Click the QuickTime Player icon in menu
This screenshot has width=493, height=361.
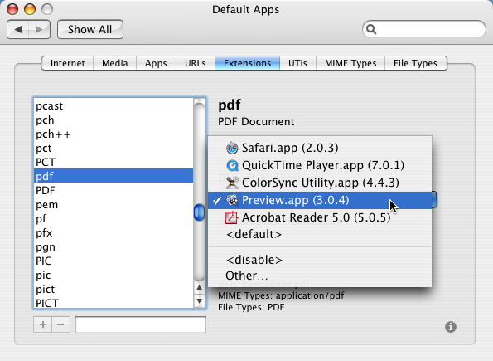(x=232, y=165)
